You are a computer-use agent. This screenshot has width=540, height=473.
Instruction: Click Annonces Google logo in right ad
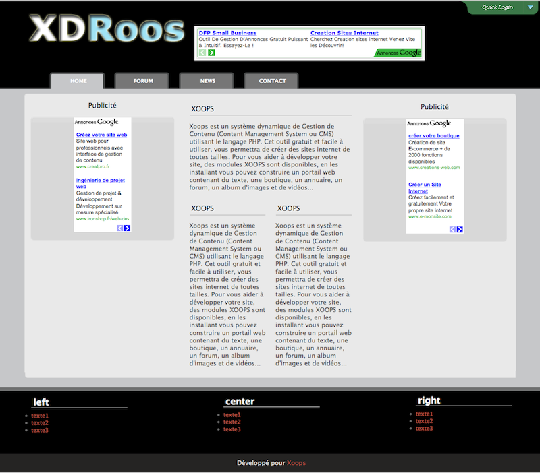tap(429, 123)
